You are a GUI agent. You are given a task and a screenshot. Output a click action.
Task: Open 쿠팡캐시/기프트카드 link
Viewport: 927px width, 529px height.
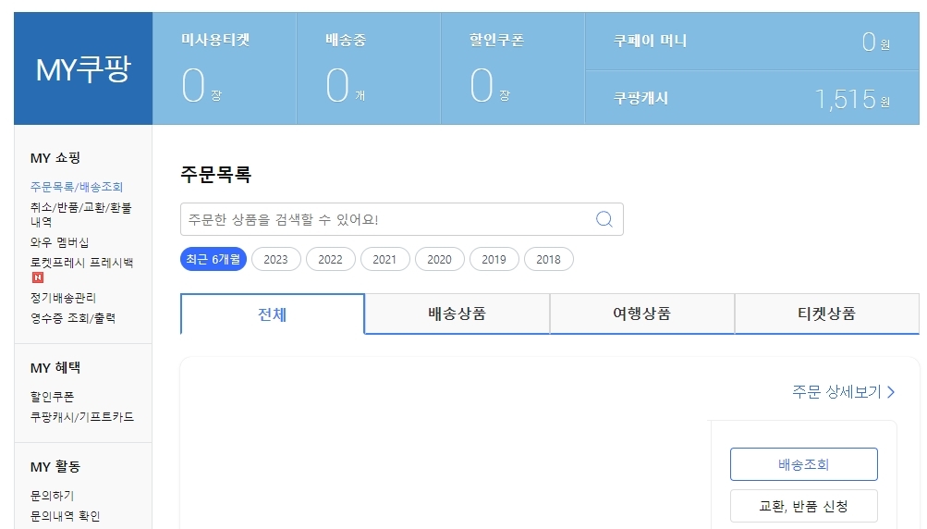[x=82, y=416]
